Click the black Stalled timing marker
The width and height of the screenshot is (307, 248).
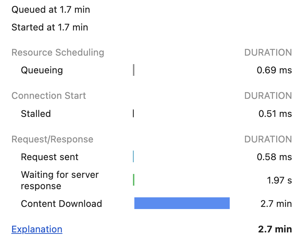click(x=133, y=113)
